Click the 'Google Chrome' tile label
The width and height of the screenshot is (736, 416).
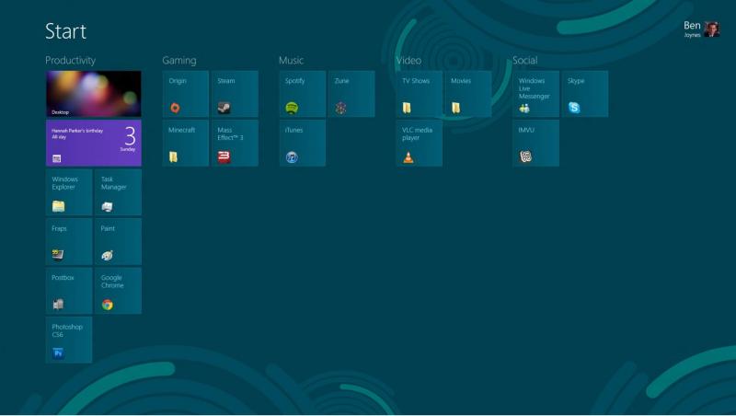(112, 282)
